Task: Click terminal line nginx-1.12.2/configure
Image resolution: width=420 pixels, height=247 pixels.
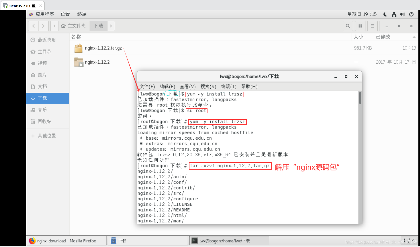Action: tap(168, 199)
